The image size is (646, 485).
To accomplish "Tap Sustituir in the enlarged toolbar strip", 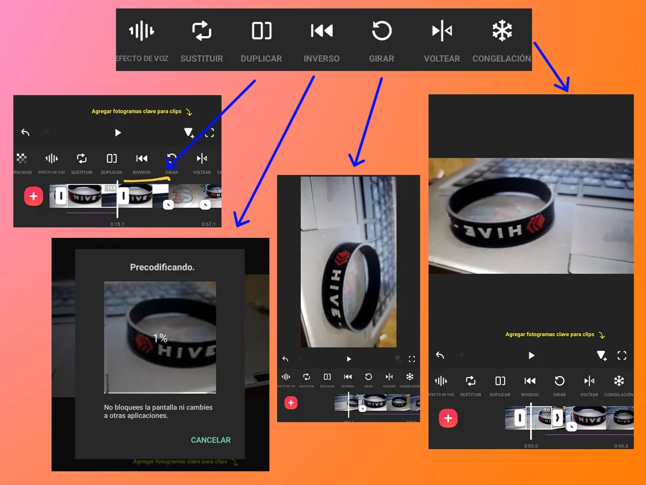I will pos(202,40).
